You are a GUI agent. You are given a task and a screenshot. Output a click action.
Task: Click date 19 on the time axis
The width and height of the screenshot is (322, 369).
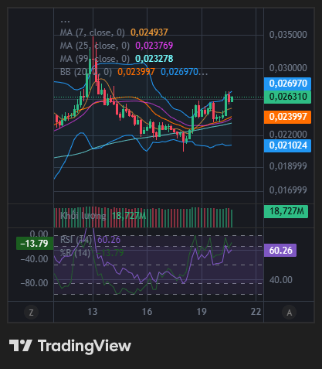(x=202, y=312)
